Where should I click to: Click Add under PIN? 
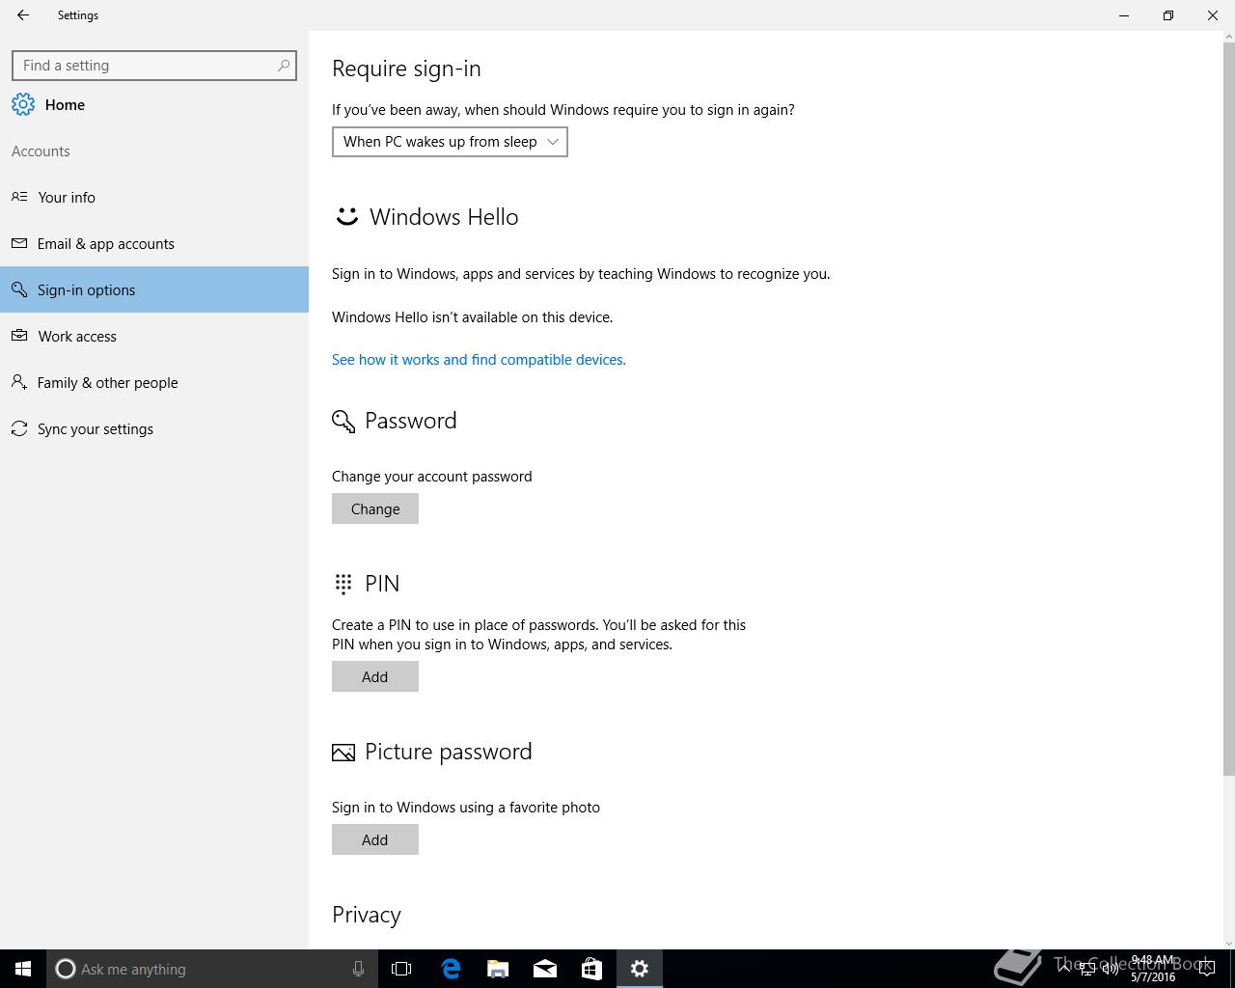point(375,676)
